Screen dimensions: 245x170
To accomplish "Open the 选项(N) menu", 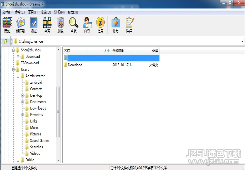I will [x=59, y=12].
